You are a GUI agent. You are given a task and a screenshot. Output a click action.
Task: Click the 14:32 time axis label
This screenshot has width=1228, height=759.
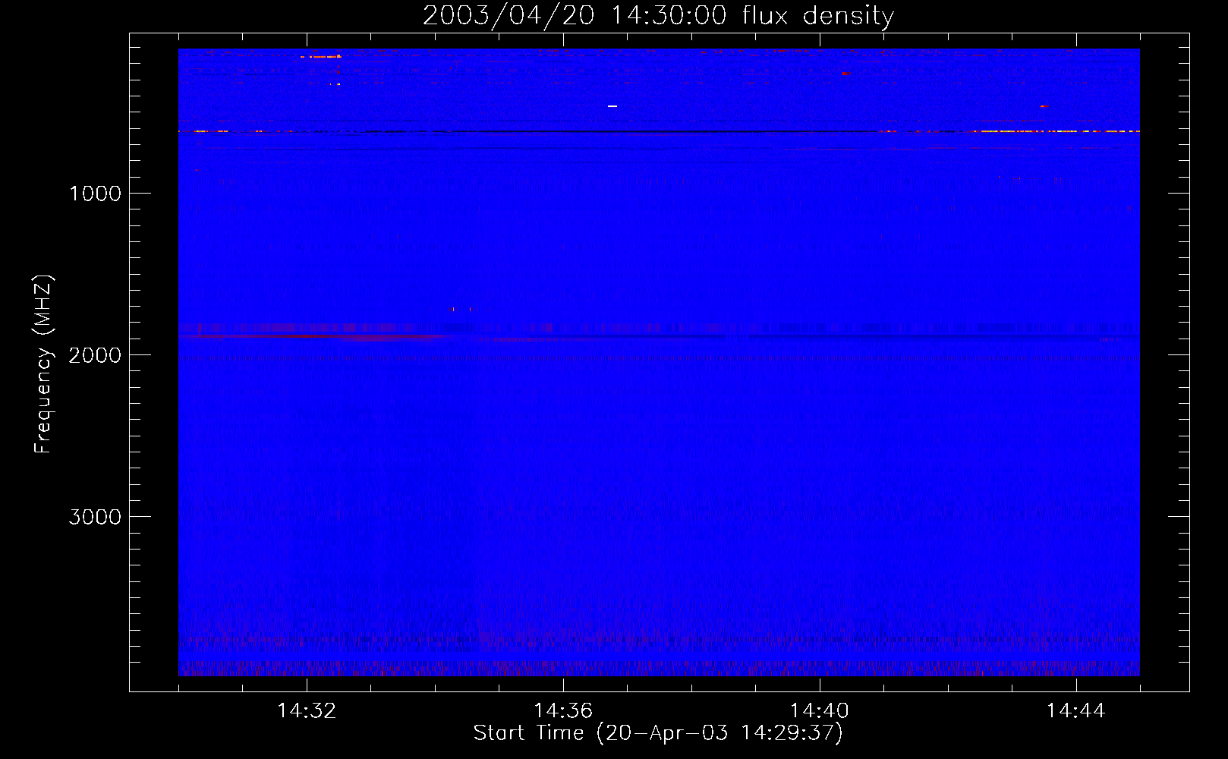click(307, 711)
